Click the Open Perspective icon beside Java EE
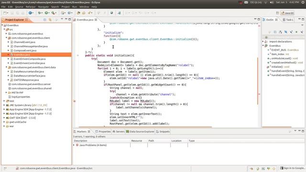Screen dimensions: 306x172 [x=277, y=13]
